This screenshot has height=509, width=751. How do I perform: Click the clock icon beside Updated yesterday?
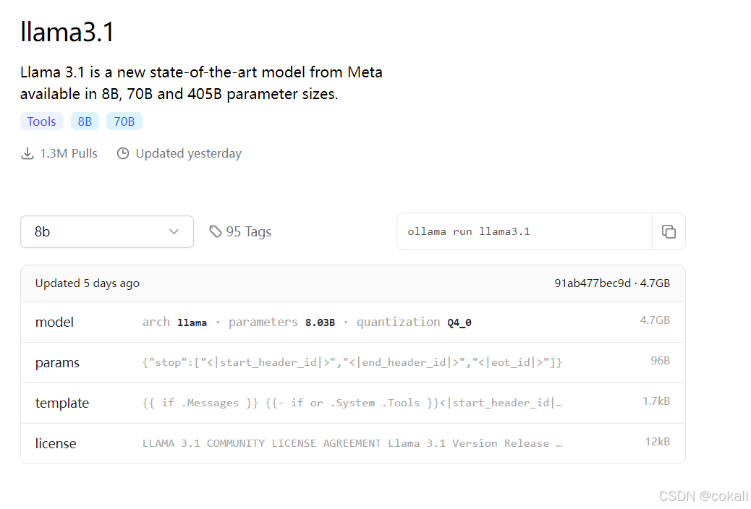123,153
